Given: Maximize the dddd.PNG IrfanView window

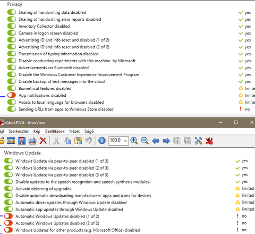Looking at the screenshot, I should [236, 122].
